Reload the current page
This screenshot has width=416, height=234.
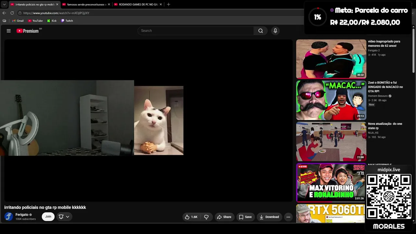coord(12,13)
